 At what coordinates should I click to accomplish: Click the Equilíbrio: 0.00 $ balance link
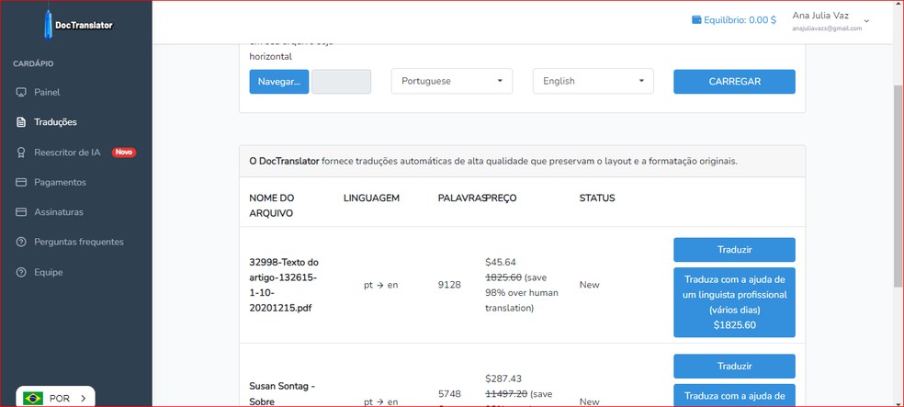tap(734, 19)
